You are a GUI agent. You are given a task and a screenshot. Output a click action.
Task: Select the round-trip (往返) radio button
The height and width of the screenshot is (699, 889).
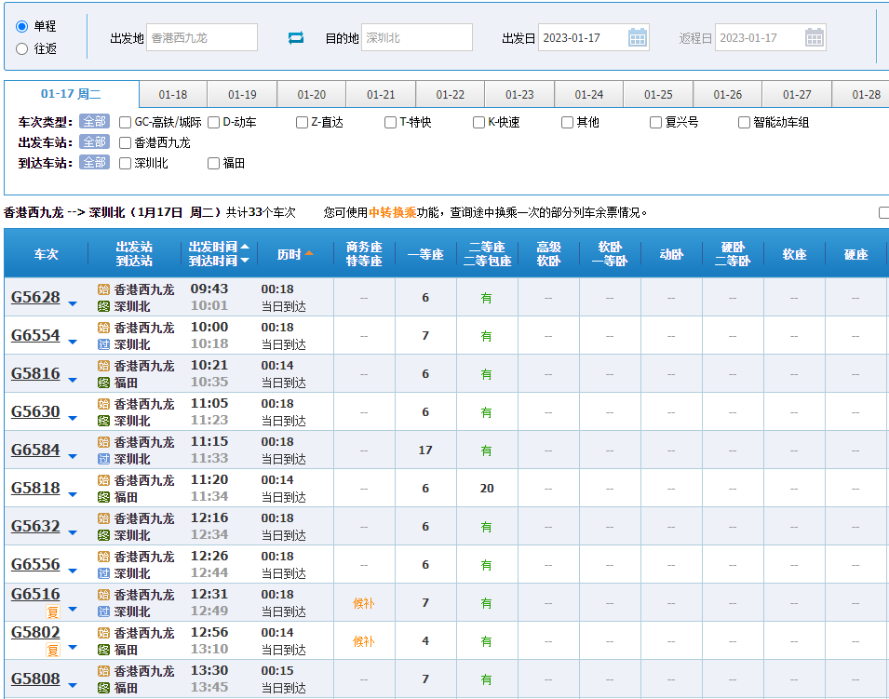[x=22, y=48]
